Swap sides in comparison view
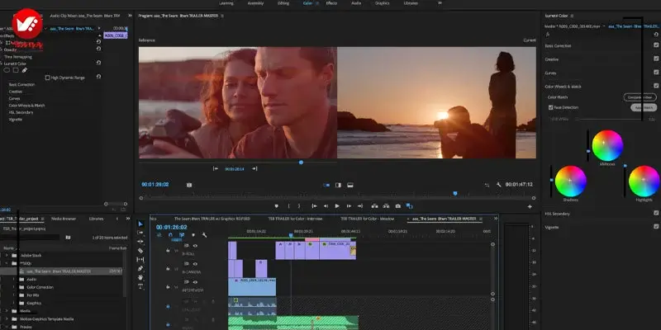Screen dimensions: 661x330 (x=487, y=185)
